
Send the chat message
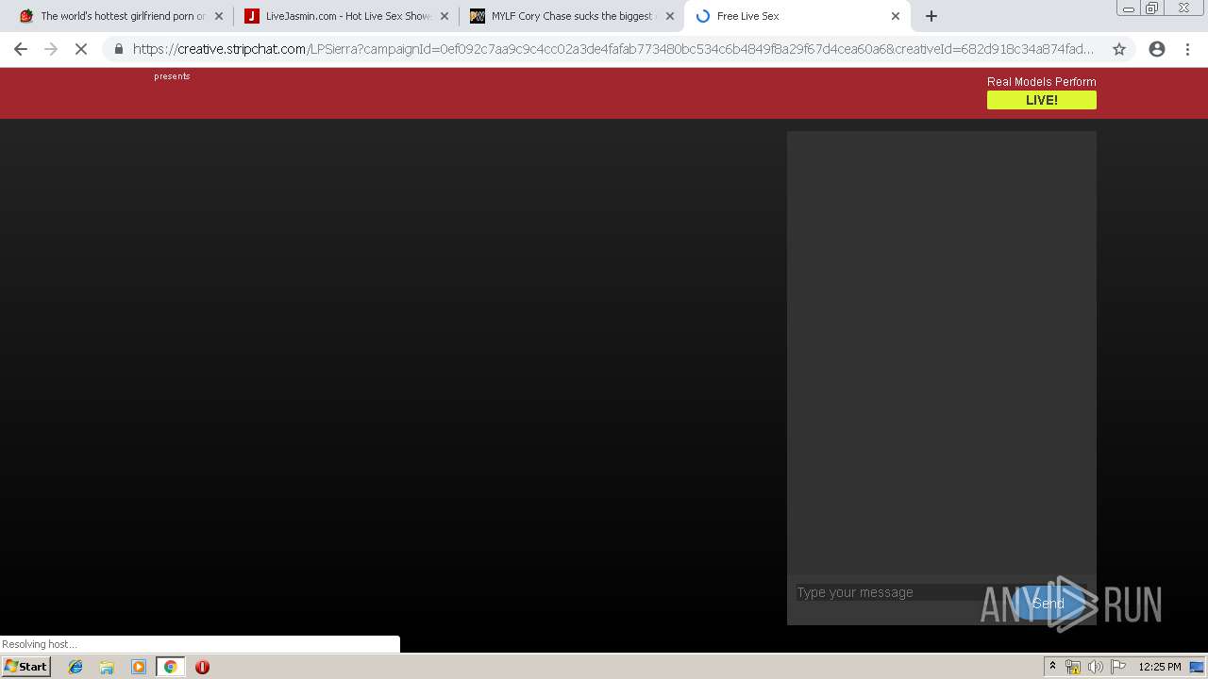(x=1048, y=604)
